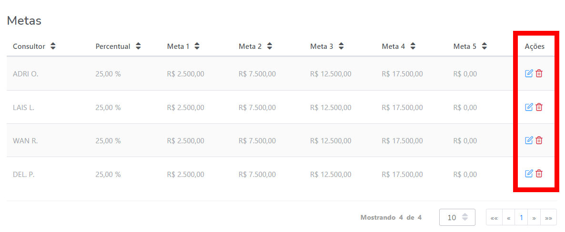Open the rows-per-page selector showing 10
Image resolution: width=565 pixels, height=232 pixels.
point(457,217)
